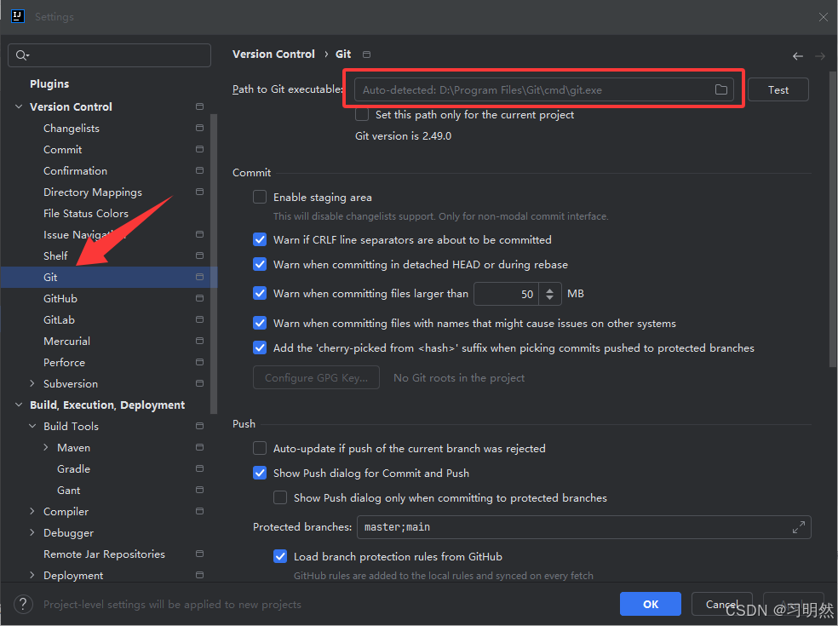This screenshot has width=838, height=626.
Task: Expand the Deployment tree node
Action: click(x=32, y=575)
